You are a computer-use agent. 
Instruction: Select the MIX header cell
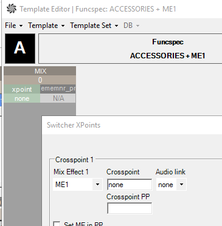click(40, 71)
